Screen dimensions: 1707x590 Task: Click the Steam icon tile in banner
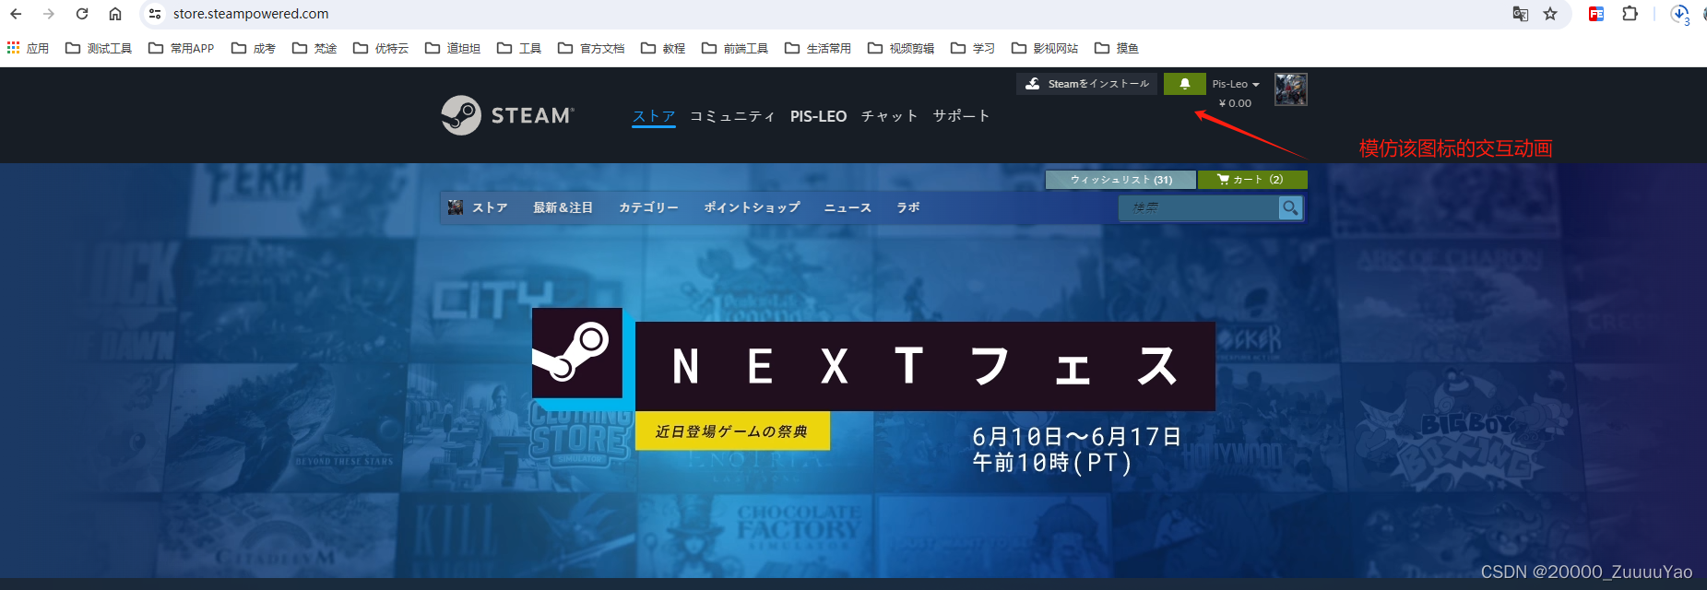tap(577, 353)
